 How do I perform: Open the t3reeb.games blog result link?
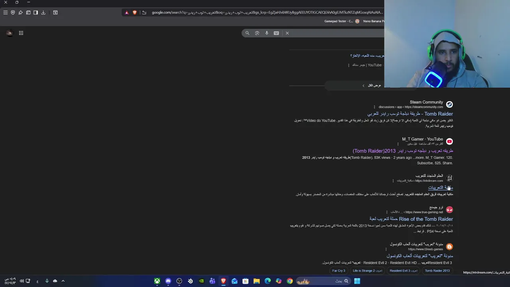point(420,256)
